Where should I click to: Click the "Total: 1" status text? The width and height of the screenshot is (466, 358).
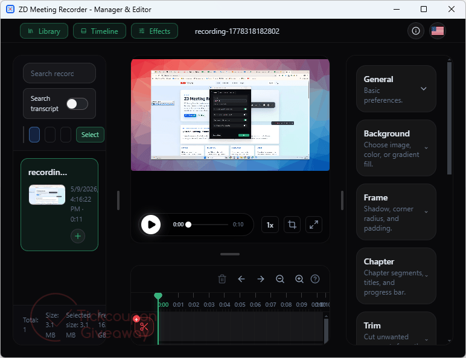coord(31,325)
